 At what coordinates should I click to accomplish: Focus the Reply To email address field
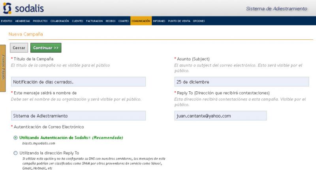(x=220, y=116)
